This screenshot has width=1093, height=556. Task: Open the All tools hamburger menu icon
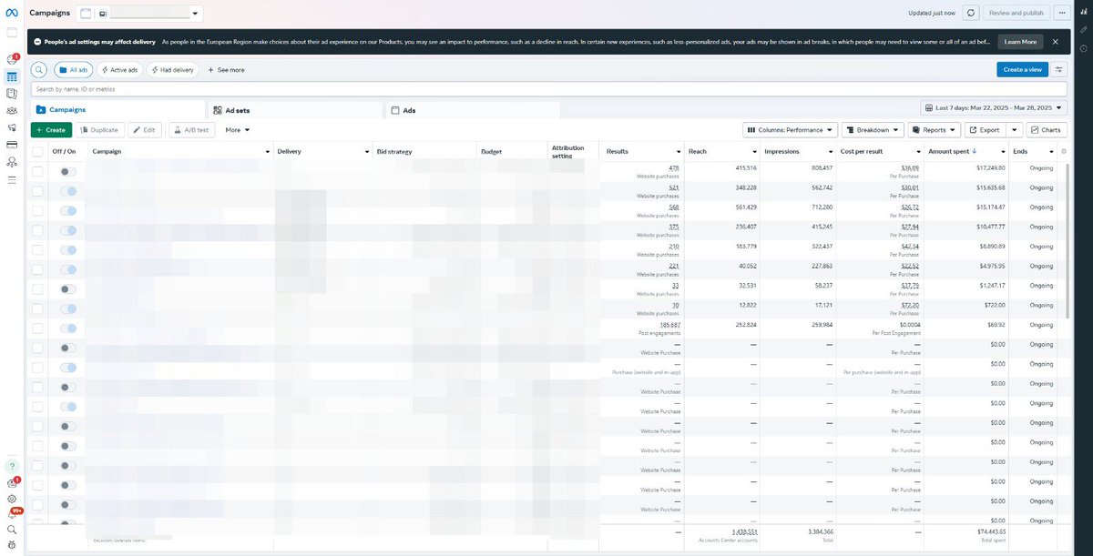[12, 179]
